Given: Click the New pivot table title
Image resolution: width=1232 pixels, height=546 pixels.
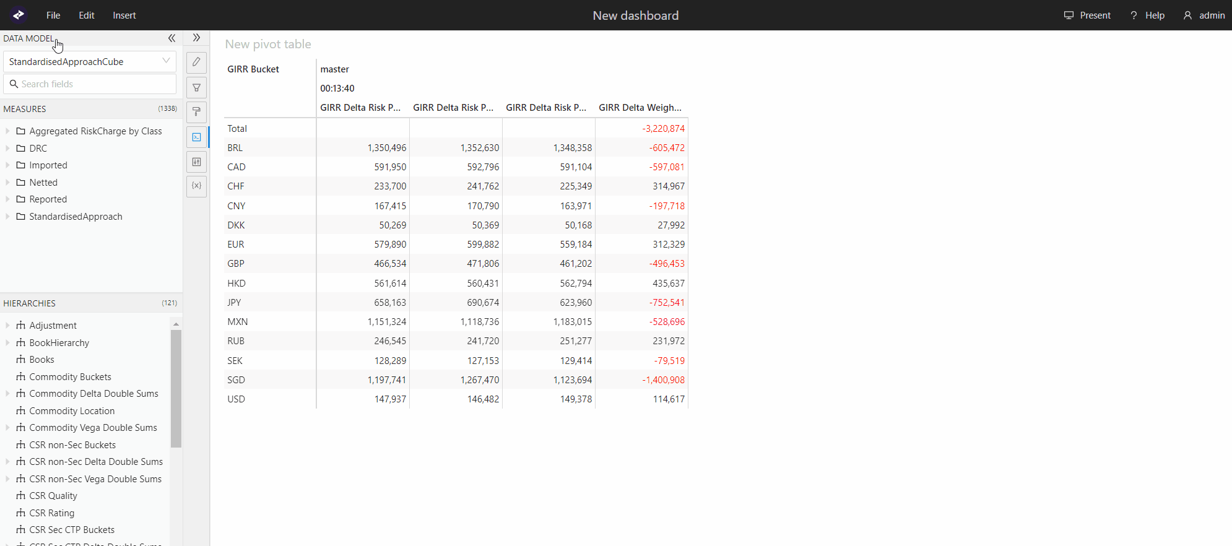Looking at the screenshot, I should 268,45.
